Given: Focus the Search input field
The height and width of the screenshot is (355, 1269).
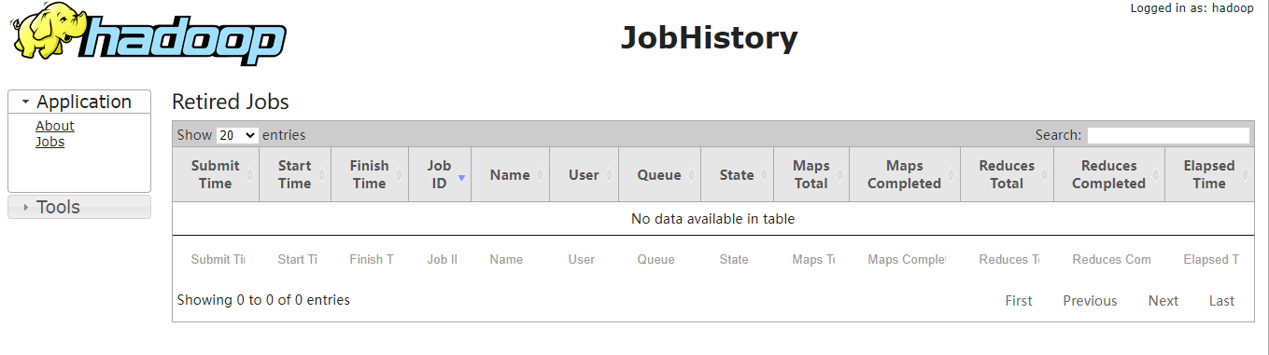Looking at the screenshot, I should click(1168, 135).
